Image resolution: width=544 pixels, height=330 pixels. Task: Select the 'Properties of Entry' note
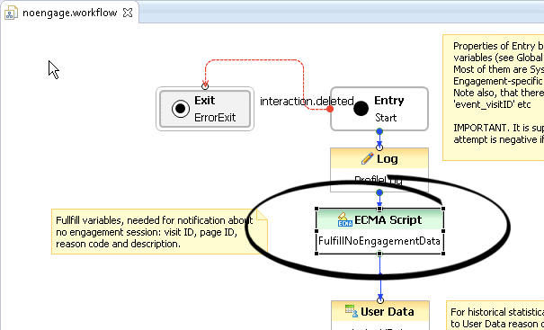tap(494, 97)
